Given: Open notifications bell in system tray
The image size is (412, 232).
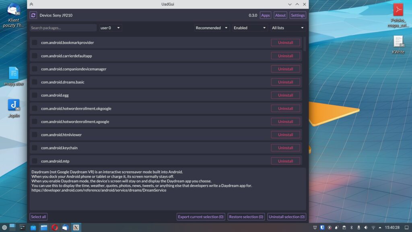Looking at the screenshot, I should pos(315,228).
